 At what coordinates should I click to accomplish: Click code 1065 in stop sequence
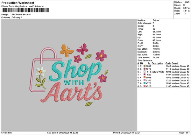[x=168, y=78]
